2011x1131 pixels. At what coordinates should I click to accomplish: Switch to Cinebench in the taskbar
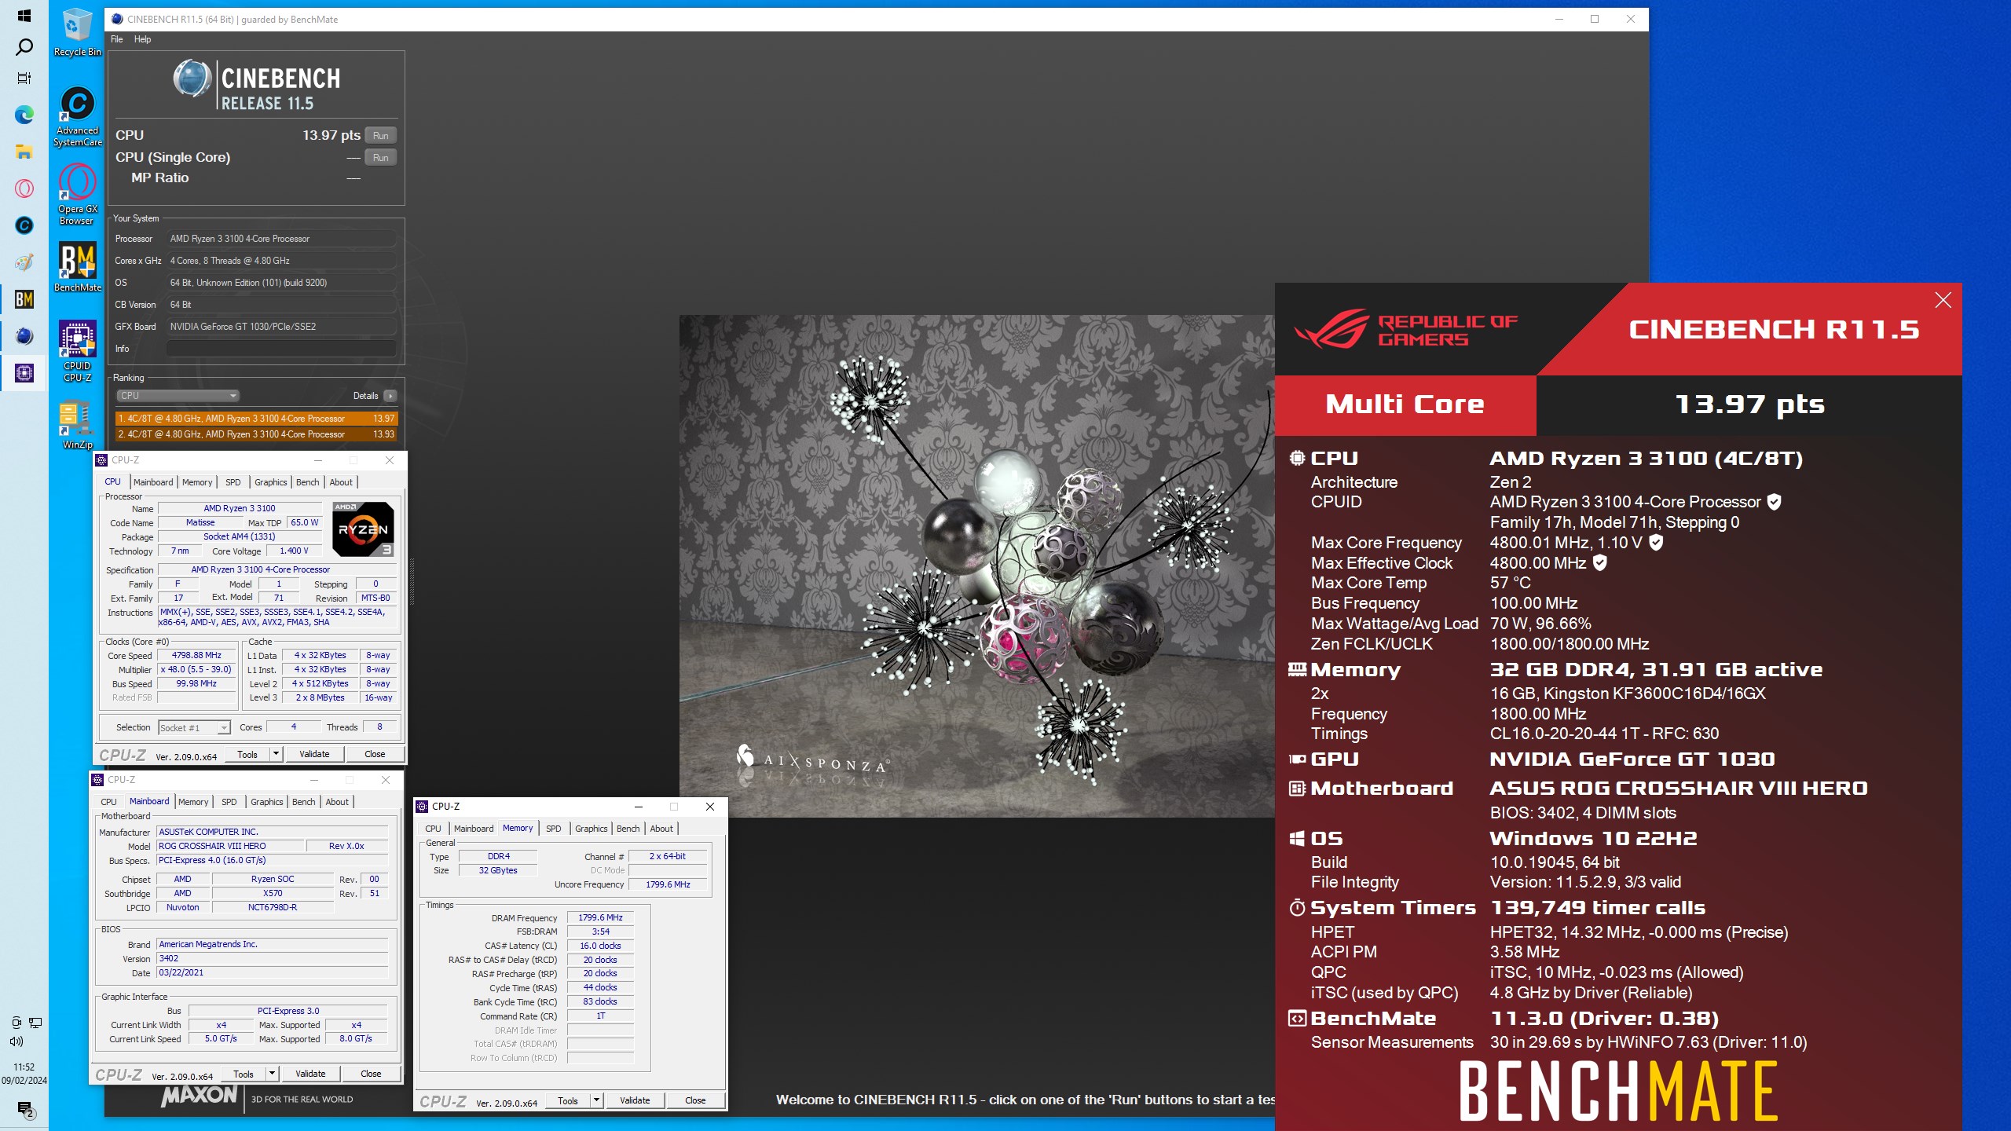tap(24, 336)
